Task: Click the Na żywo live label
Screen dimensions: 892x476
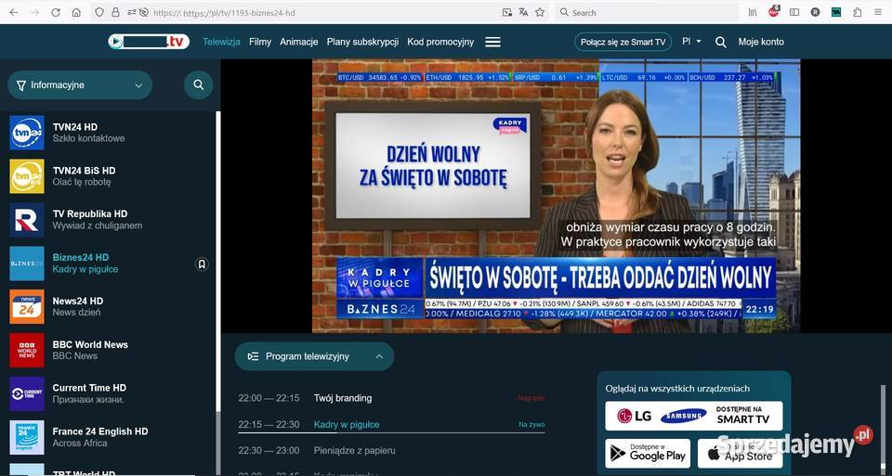Action: (x=531, y=424)
